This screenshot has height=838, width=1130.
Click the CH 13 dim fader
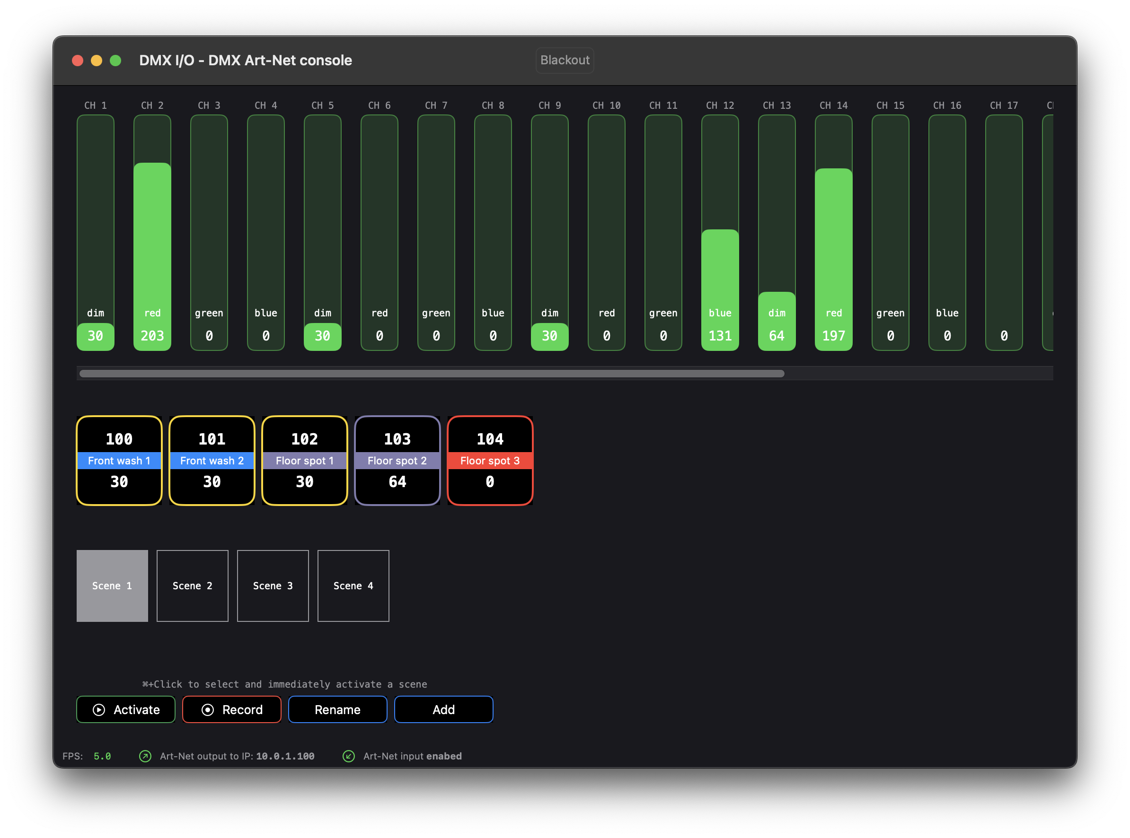click(777, 233)
